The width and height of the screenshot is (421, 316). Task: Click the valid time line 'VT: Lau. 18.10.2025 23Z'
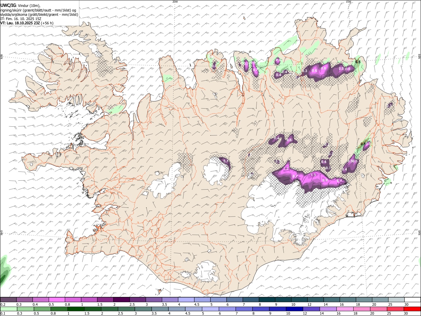coord(20,23)
